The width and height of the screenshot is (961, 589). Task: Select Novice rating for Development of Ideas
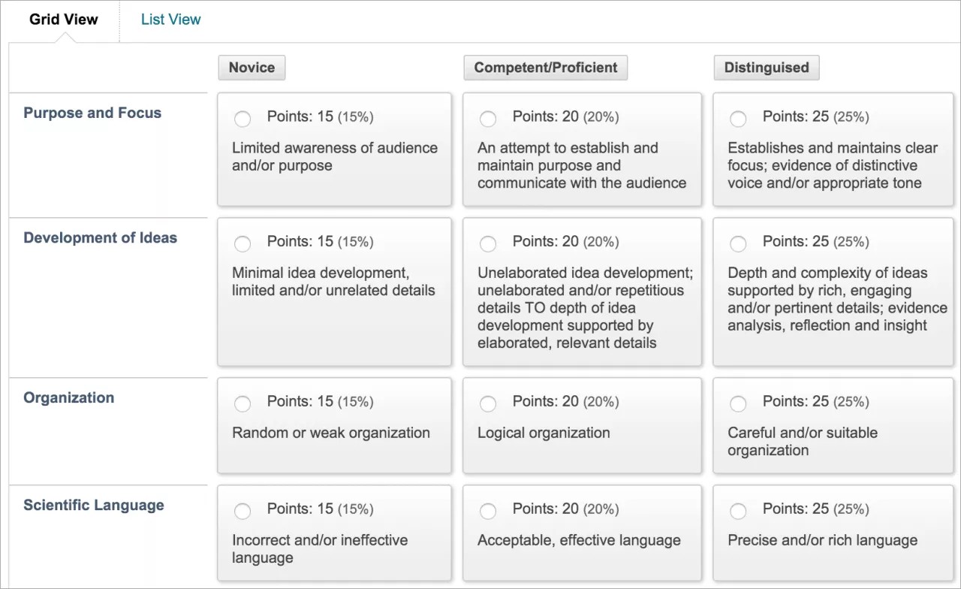(x=243, y=243)
